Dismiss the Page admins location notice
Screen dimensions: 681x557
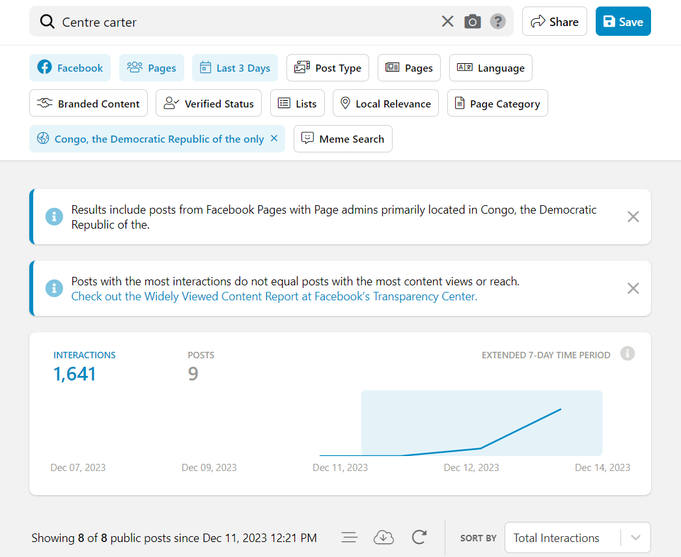[633, 217]
